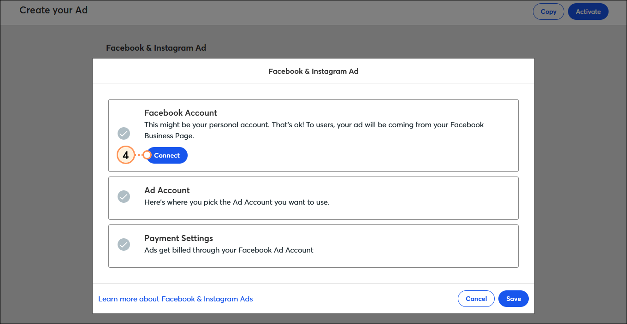This screenshot has width=627, height=324.
Task: Click the Ad Account checkmark icon
Action: pos(124,196)
